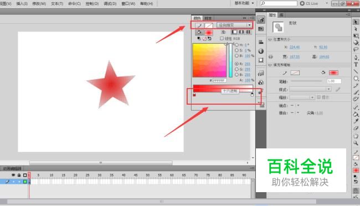Select the blue B radio button

(x=236, y=75)
